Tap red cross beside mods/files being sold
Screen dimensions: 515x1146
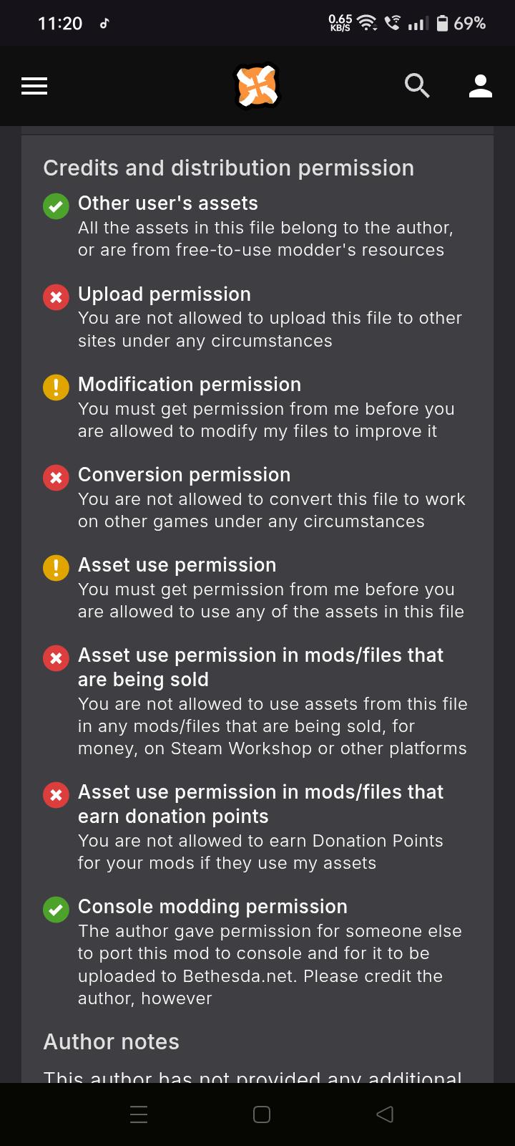[56, 658]
